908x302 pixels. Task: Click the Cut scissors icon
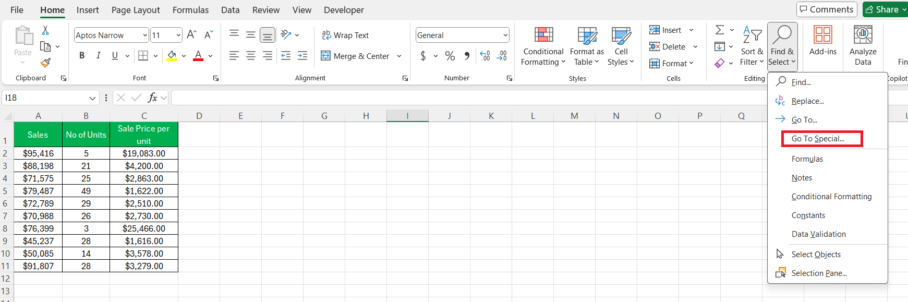[x=45, y=30]
